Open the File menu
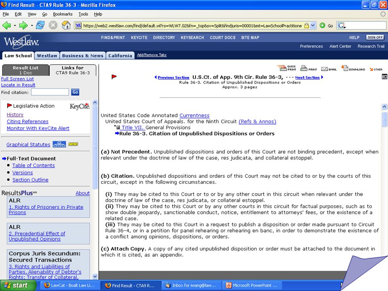Image resolution: width=388 pixels, height=291 pixels. coord(6,14)
